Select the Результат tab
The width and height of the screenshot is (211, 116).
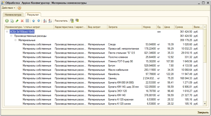(x=33, y=15)
